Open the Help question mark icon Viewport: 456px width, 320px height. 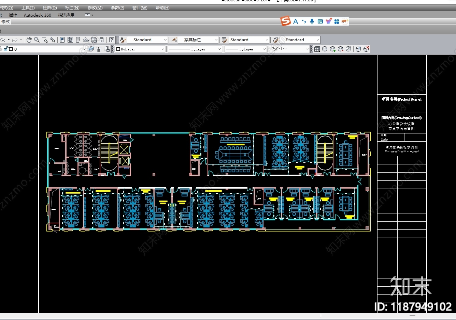111,40
